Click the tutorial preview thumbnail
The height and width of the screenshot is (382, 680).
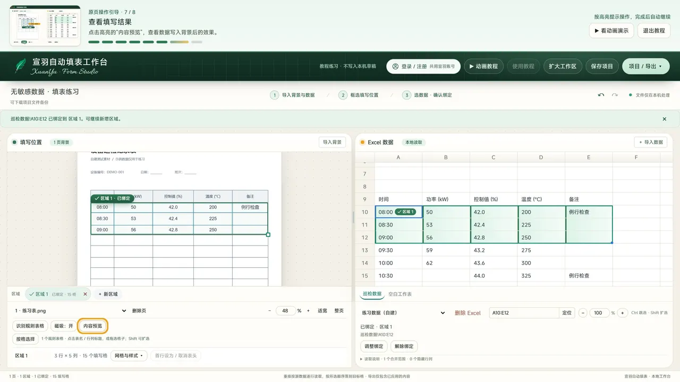point(45,26)
